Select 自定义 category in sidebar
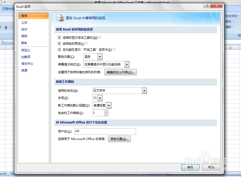This screenshot has width=241, height=177. 33,50
